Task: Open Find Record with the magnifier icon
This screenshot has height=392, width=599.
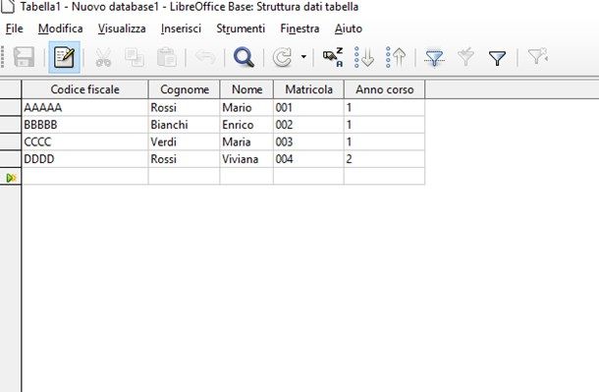Action: 244,58
